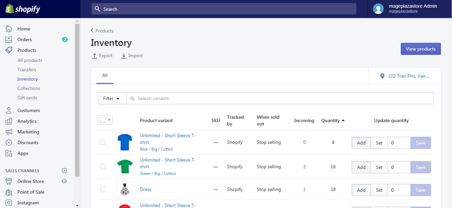Open the mageplazastore Admin avatar
This screenshot has height=208, width=452.
[378, 9]
